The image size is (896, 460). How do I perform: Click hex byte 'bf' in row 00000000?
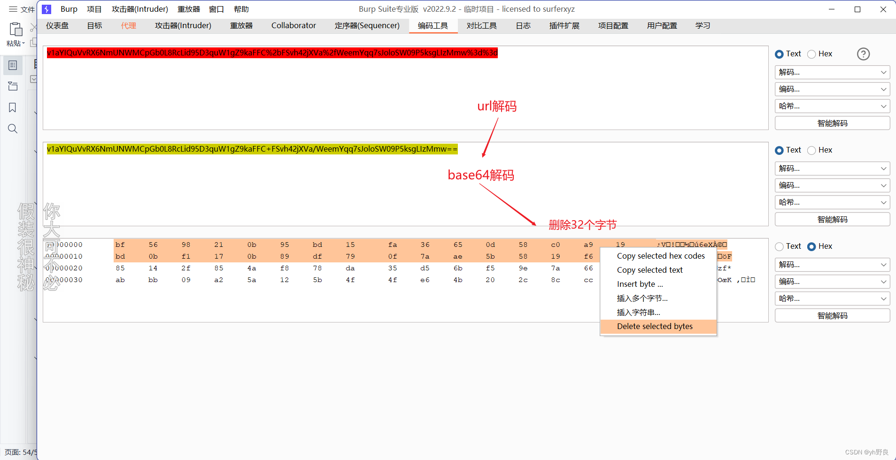coord(120,245)
